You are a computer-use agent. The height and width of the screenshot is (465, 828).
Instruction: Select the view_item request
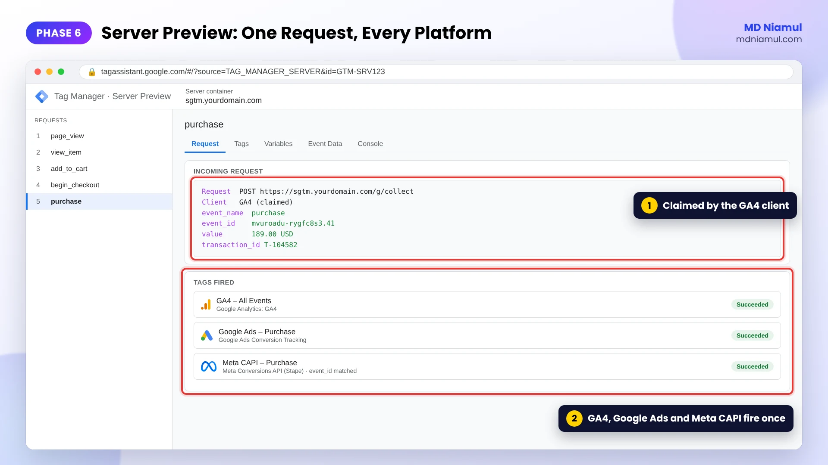coord(99,152)
